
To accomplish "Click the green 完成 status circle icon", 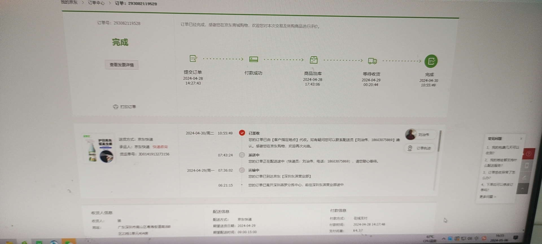I will coord(431,61).
